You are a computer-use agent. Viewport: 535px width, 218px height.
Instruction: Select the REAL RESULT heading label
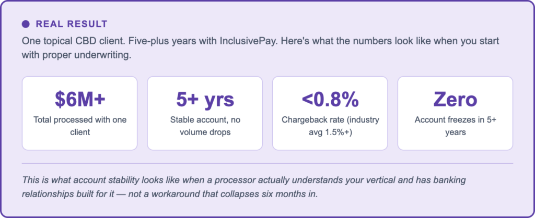pos(71,24)
